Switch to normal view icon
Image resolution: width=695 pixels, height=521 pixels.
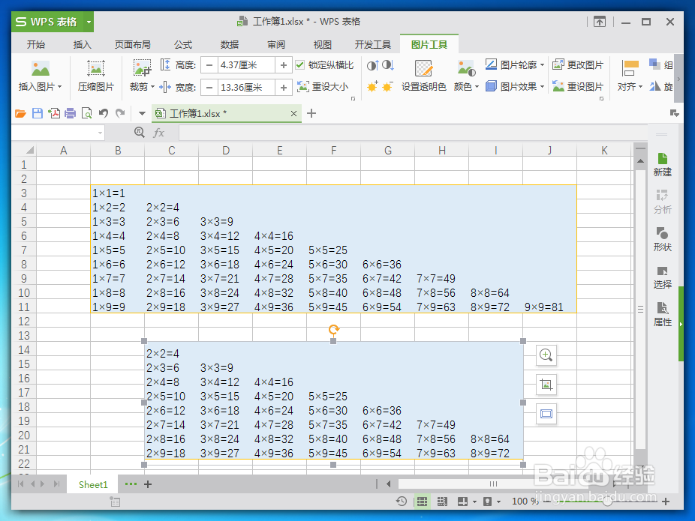422,501
